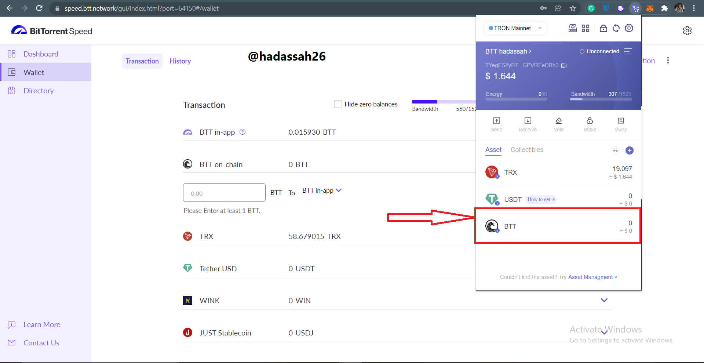The image size is (704, 363).
Task: Share this page via address bar icon
Action: (x=558, y=8)
